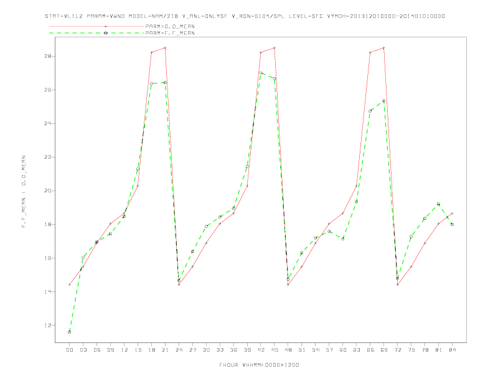The height and width of the screenshot is (381, 493).
Task: Click the red plus marker at hour 00
Action: point(70,285)
